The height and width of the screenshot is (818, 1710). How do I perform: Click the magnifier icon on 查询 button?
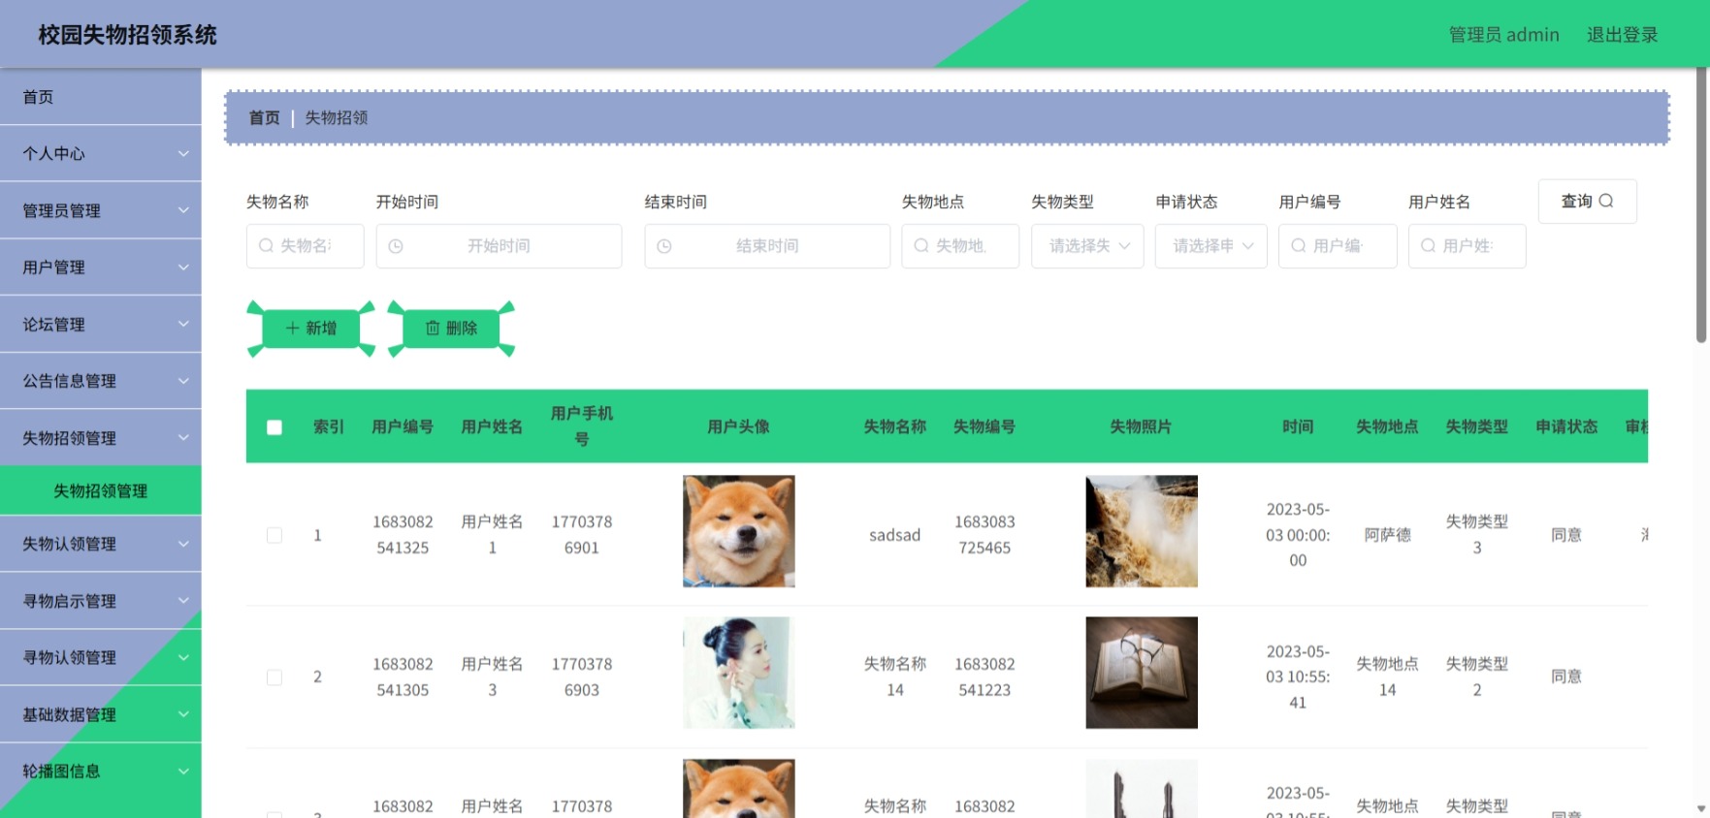point(1606,201)
